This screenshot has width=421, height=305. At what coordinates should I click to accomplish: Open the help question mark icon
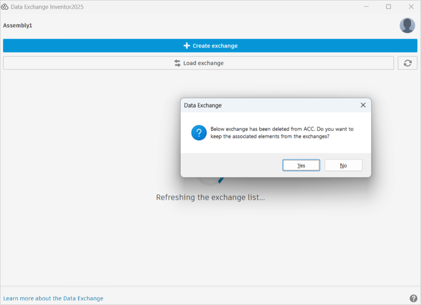pyautogui.click(x=413, y=298)
